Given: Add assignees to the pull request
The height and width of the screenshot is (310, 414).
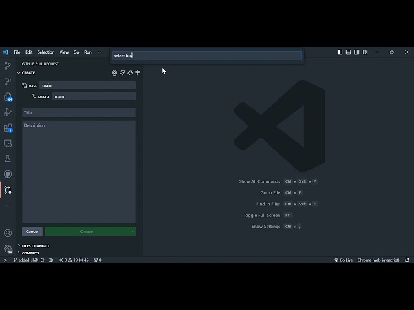Looking at the screenshot, I should [114, 73].
